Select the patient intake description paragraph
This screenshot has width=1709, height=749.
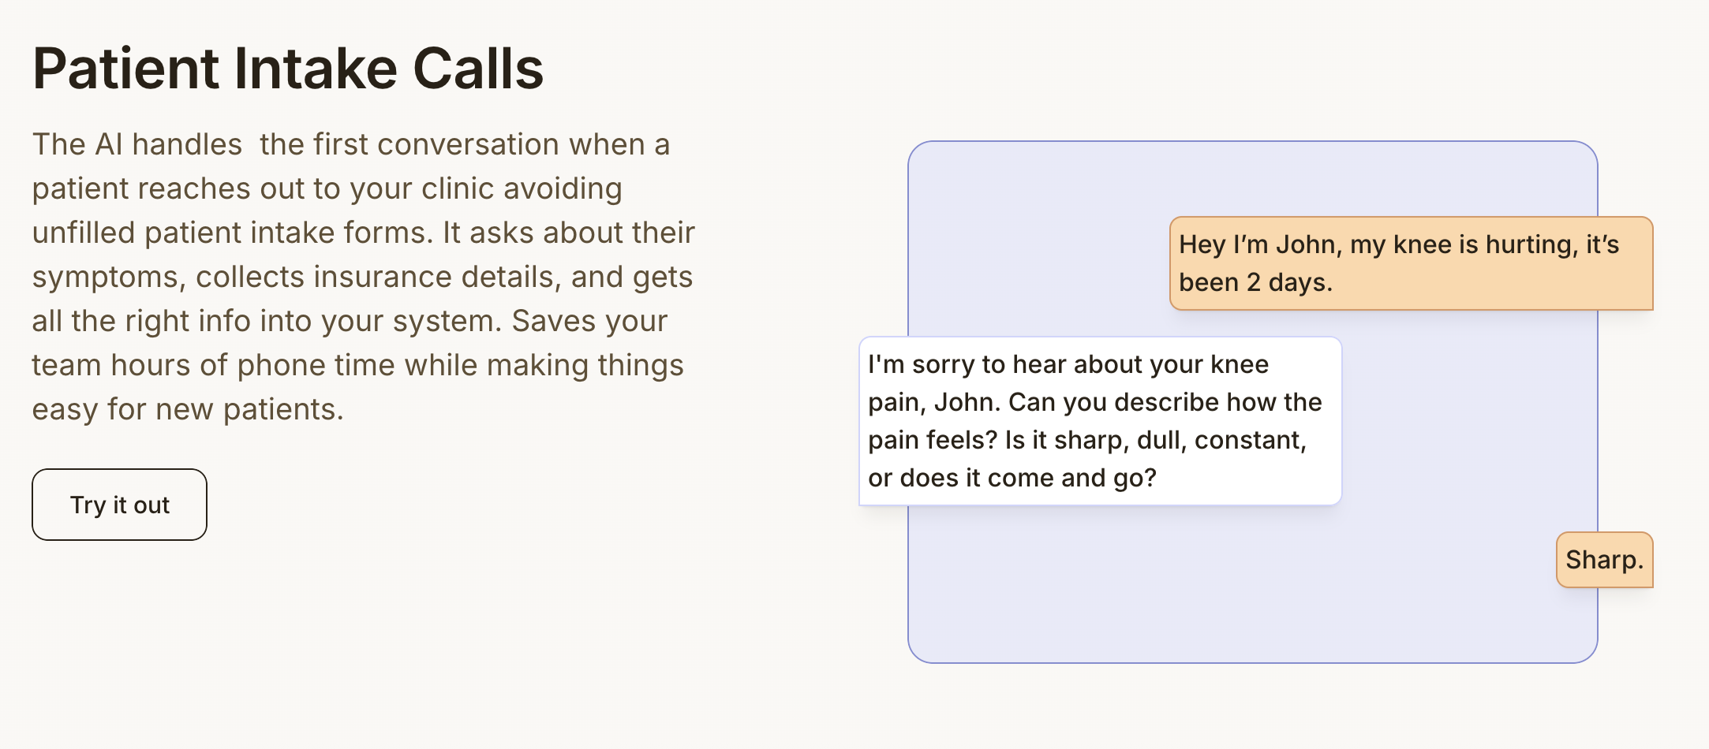point(363,277)
